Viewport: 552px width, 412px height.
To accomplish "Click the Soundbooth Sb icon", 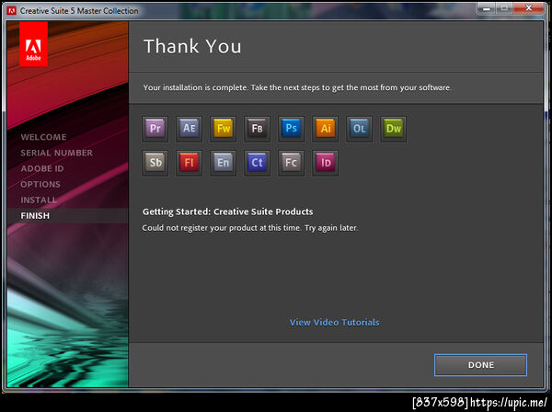I will 155,163.
